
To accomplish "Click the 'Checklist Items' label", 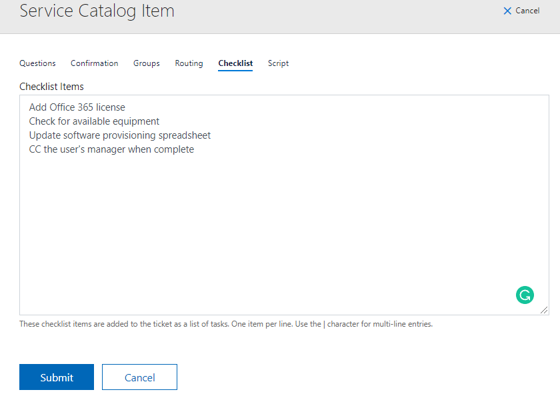I will pos(51,87).
